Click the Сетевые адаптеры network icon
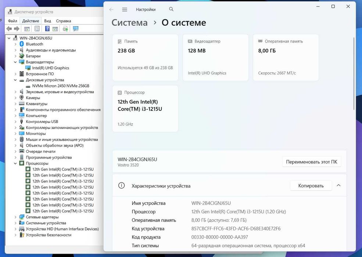The image size is (362, 257). [22, 217]
